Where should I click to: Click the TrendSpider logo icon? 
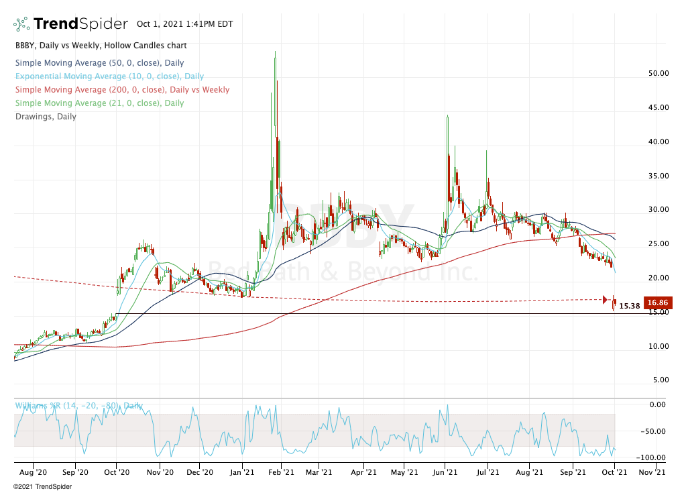click(x=21, y=24)
